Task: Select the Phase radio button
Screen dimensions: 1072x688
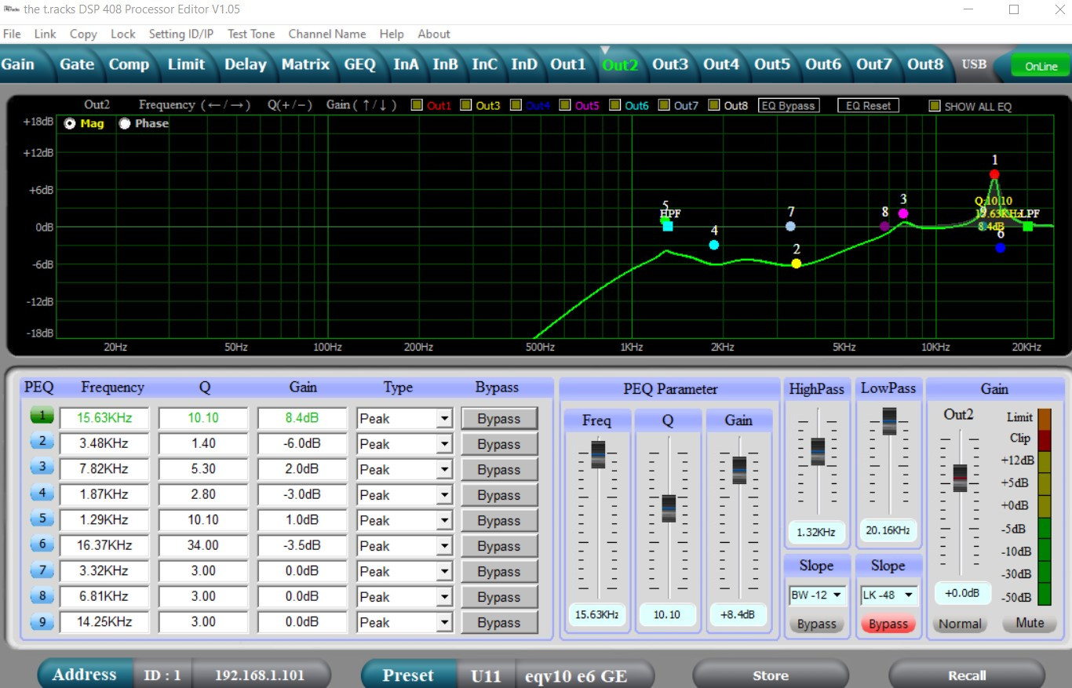Action: [126, 123]
